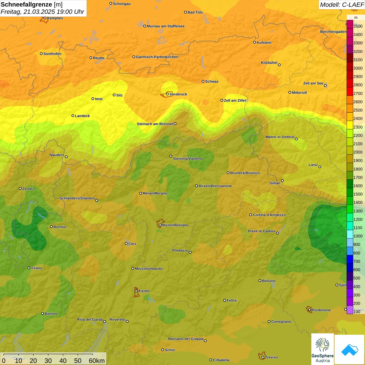Click the blue house-cloud logo

click(350, 350)
